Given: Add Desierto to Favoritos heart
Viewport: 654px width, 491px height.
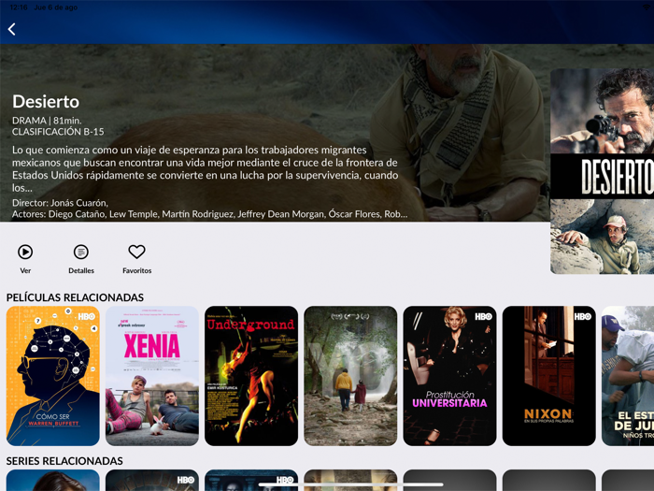Looking at the screenshot, I should click(x=136, y=252).
